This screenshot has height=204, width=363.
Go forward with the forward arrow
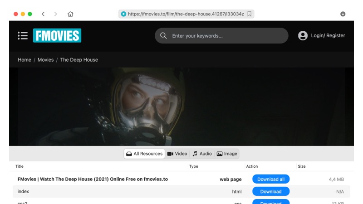tap(55, 14)
